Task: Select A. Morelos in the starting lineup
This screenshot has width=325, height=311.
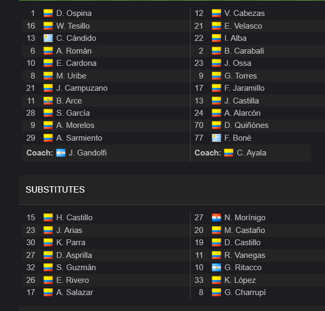Action: 75,125
